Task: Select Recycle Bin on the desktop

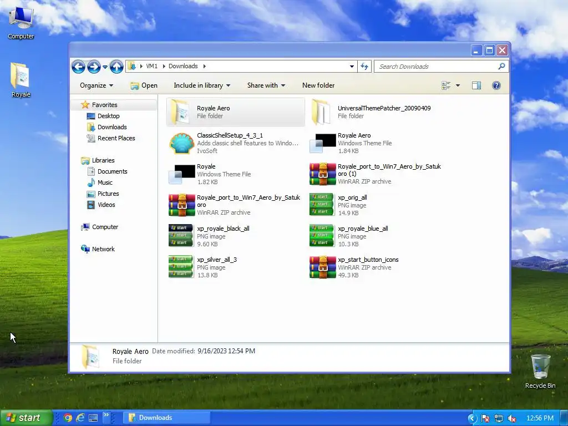Action: click(540, 371)
